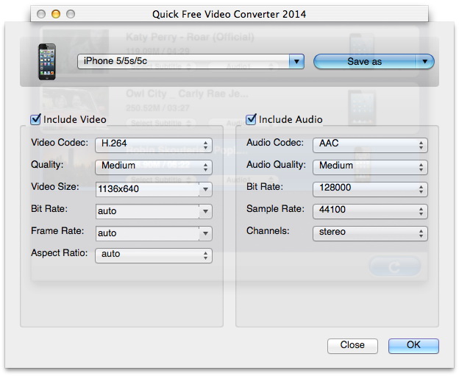Click the Channels label
Screen dimensions: 459x376
pyautogui.click(x=268, y=231)
